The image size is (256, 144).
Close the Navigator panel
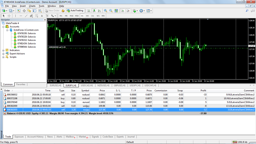click(x=45, y=20)
